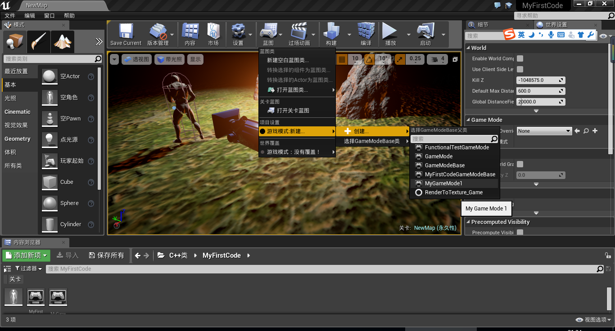
Task: Click the Default Max Distance 600.0 field
Action: (x=541, y=91)
